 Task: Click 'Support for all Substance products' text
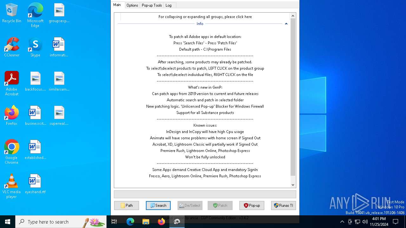click(205, 113)
